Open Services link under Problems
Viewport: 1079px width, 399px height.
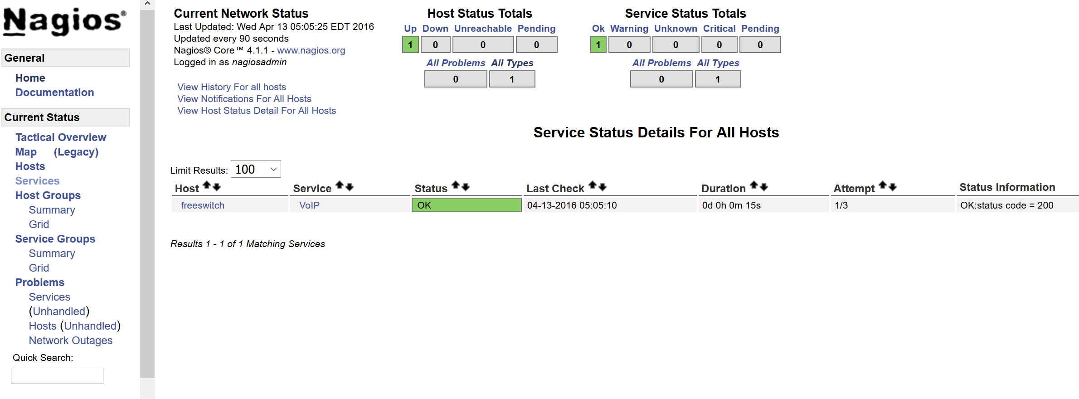coord(50,297)
